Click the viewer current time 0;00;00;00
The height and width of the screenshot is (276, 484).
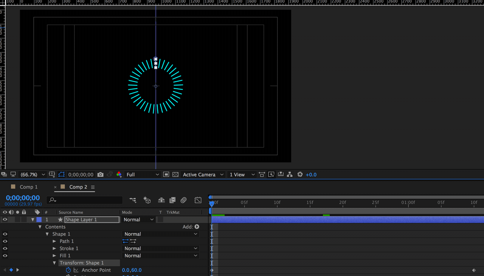click(x=81, y=175)
